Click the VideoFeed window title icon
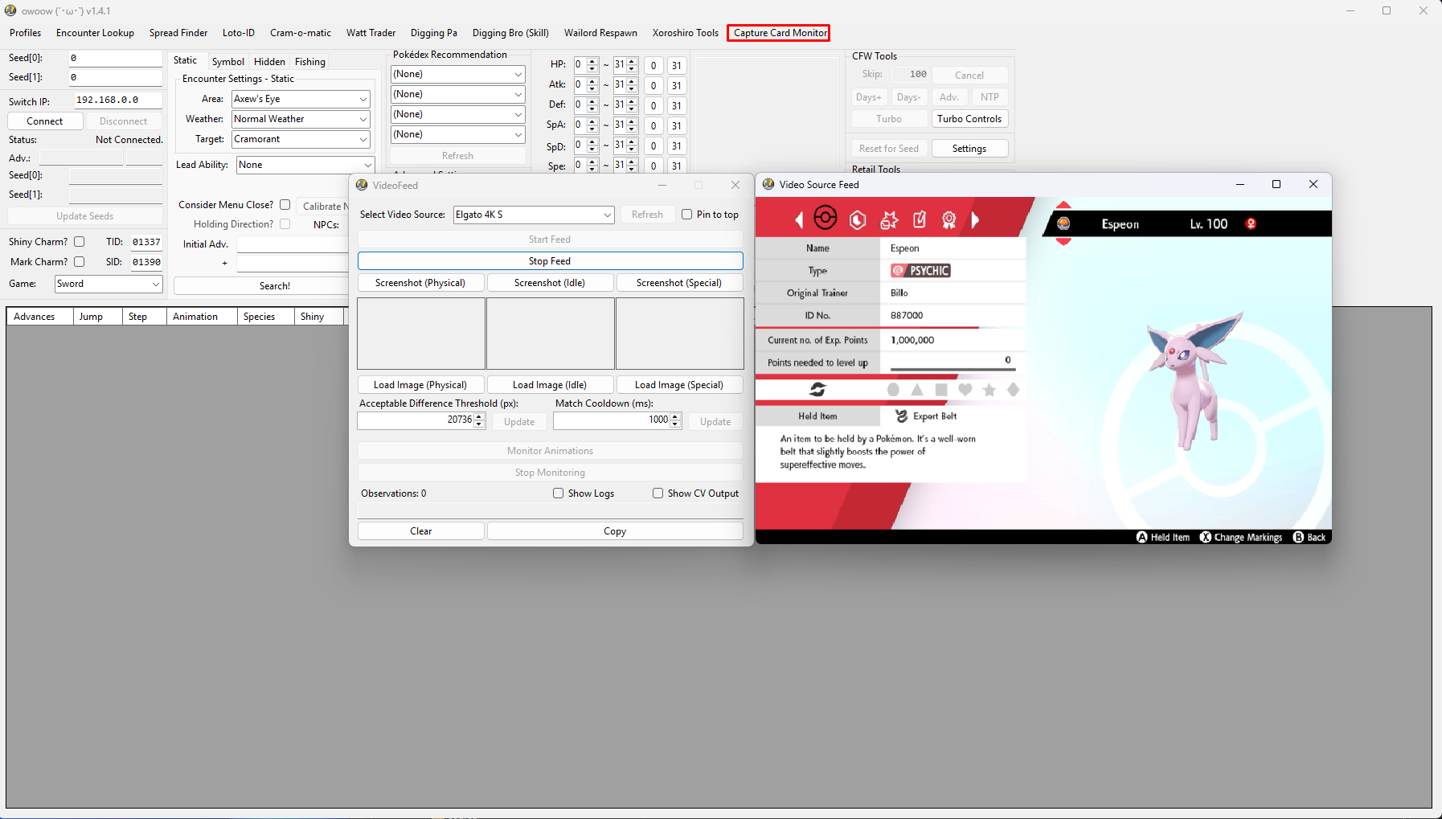This screenshot has height=819, width=1442. (x=362, y=185)
